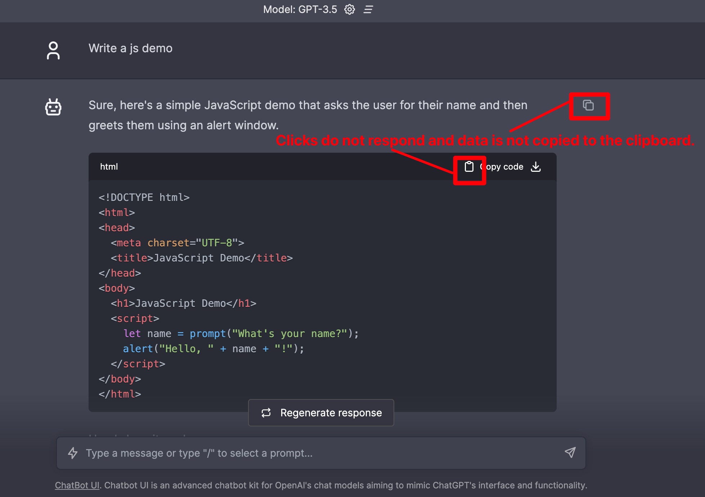Click the robot assistant avatar icon
705x497 pixels.
pos(53,107)
